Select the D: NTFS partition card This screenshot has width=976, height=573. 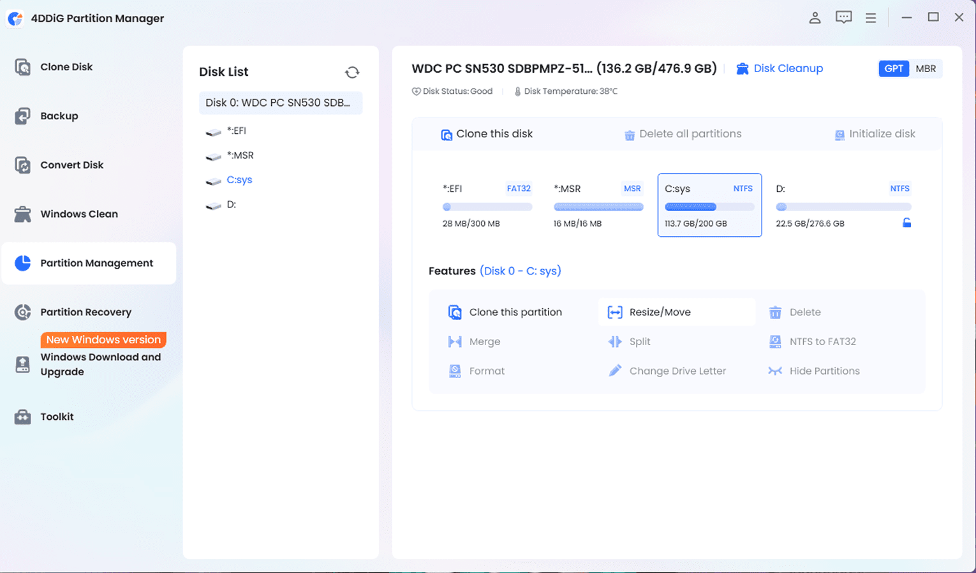click(x=843, y=205)
